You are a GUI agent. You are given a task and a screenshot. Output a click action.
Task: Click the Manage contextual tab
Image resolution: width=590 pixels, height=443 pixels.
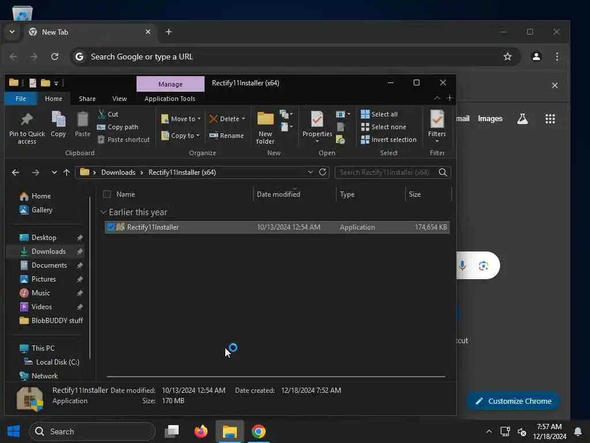(171, 84)
